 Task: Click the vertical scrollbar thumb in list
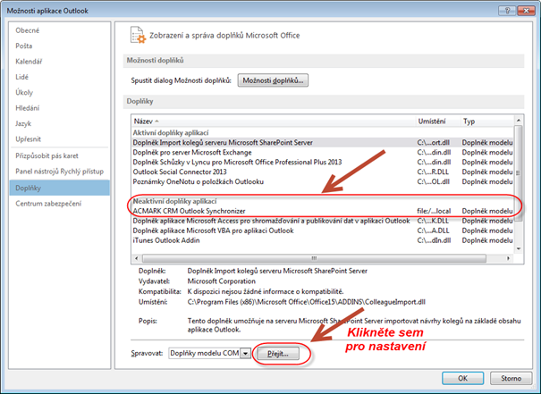pos(519,173)
